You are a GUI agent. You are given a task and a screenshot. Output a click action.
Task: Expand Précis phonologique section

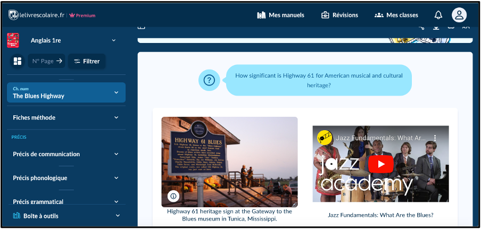click(116, 178)
